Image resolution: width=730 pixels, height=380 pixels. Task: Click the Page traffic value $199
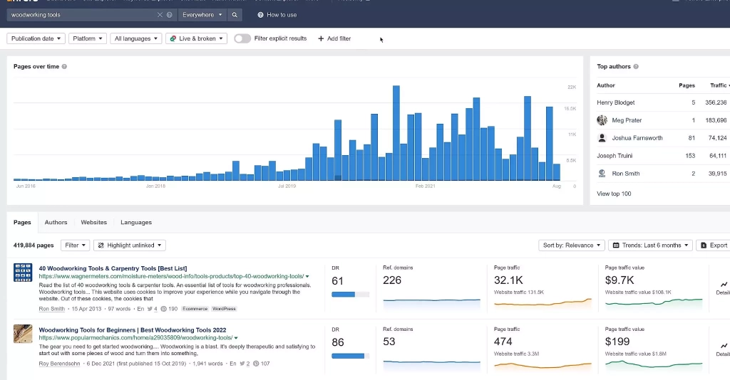click(617, 342)
